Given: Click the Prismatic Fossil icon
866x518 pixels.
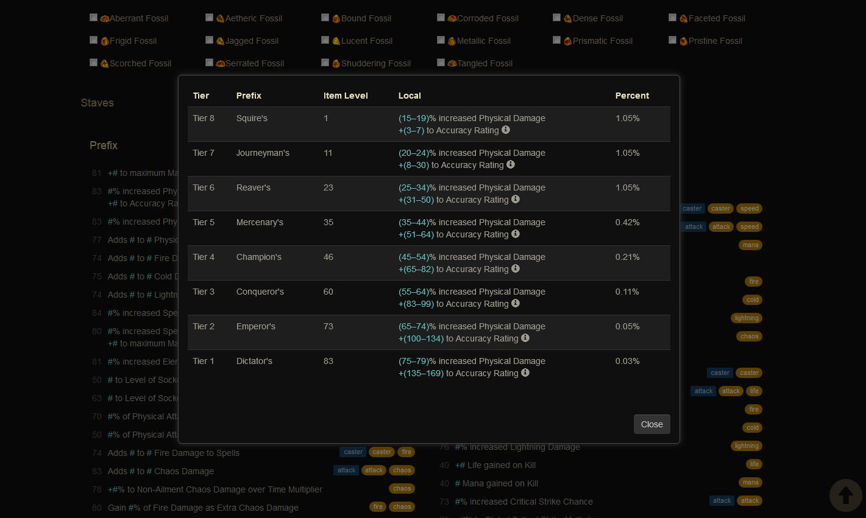Looking at the screenshot, I should 567,41.
